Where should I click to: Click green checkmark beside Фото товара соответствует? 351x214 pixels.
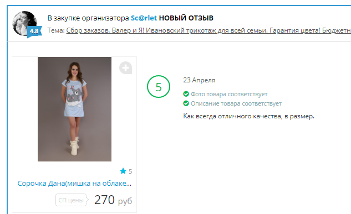pyautogui.click(x=186, y=94)
